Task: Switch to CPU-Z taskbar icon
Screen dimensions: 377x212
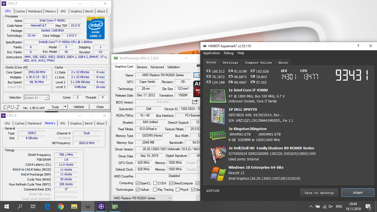Action: click(101, 206)
